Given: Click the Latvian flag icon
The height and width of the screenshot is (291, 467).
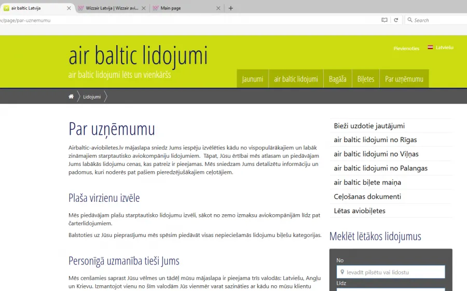Looking at the screenshot, I should pos(430,47).
